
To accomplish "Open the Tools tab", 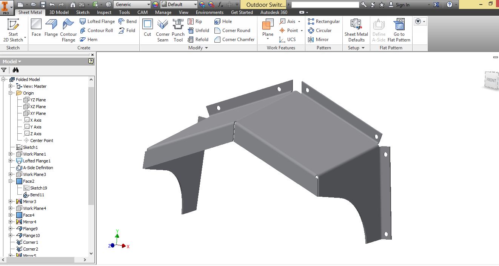I will pos(125,12).
